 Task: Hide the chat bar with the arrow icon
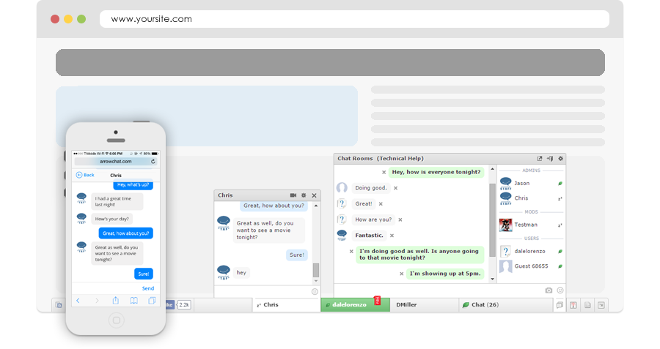(601, 305)
